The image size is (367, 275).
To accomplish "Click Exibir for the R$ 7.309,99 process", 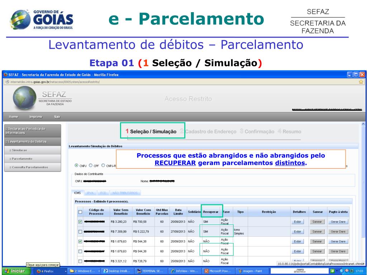I will (297, 232).
